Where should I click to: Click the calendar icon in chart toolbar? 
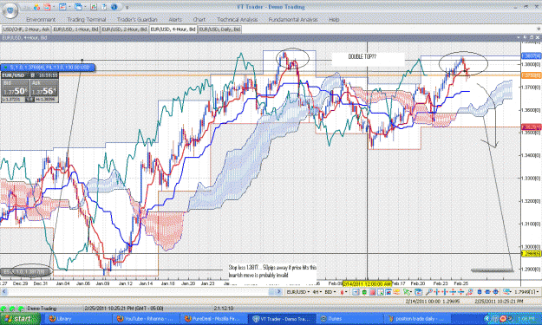click(418, 292)
